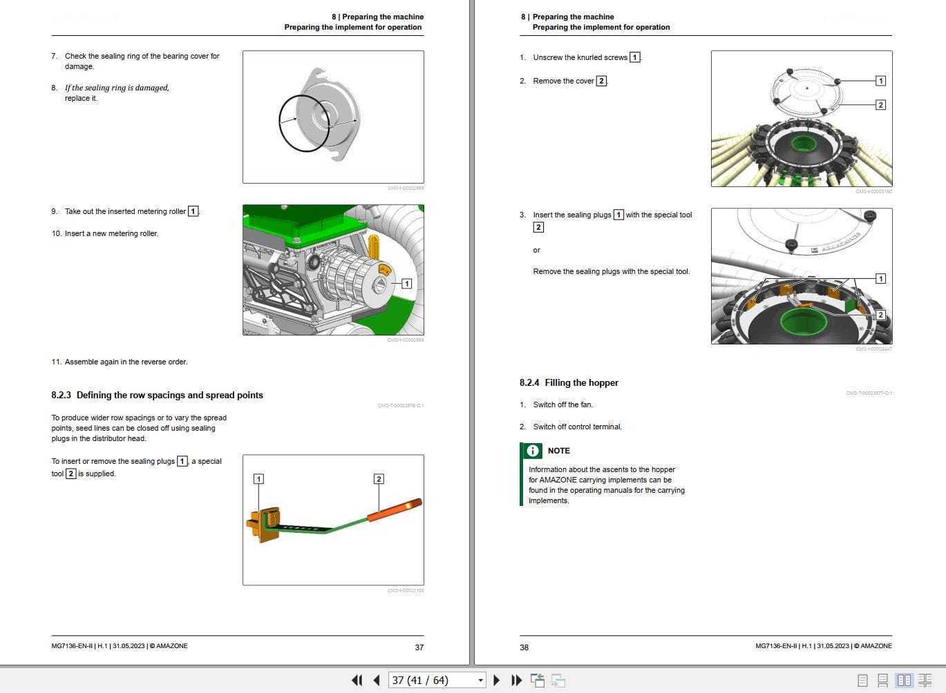
Task: Go to the first page
Action: pyautogui.click(x=357, y=681)
